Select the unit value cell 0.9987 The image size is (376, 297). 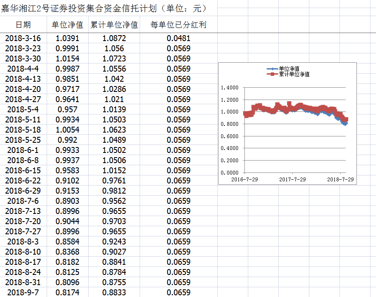coord(67,69)
